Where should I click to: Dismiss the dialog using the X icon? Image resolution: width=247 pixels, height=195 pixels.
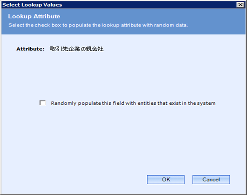coord(240,5)
